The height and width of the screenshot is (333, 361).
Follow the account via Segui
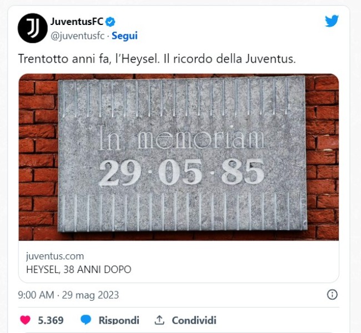pyautogui.click(x=124, y=36)
